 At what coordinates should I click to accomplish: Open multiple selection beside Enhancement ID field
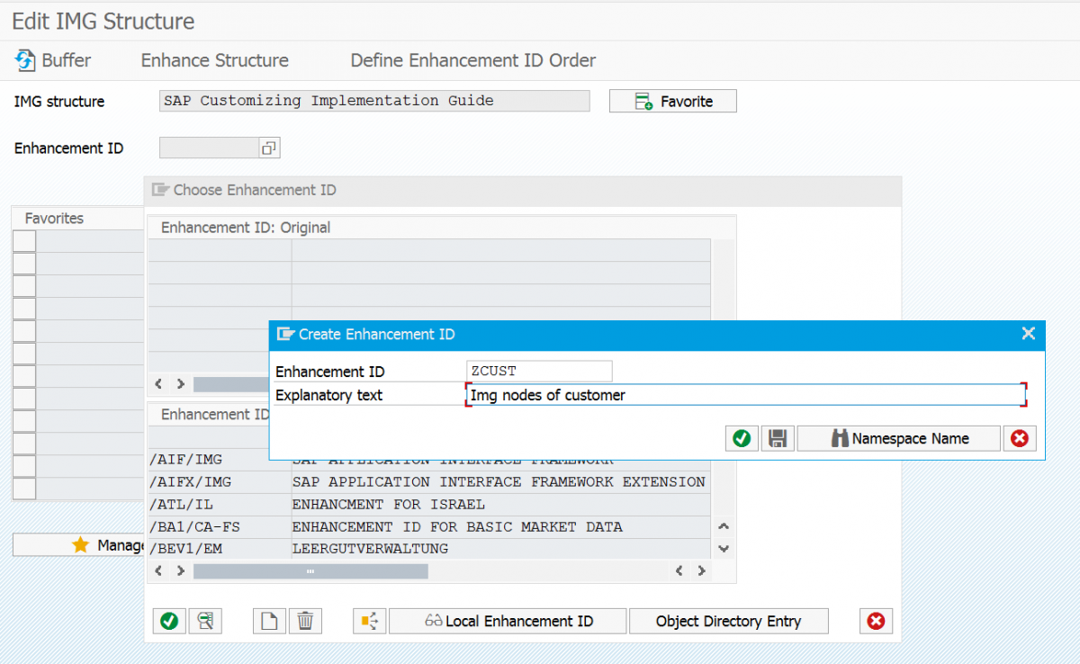point(268,148)
